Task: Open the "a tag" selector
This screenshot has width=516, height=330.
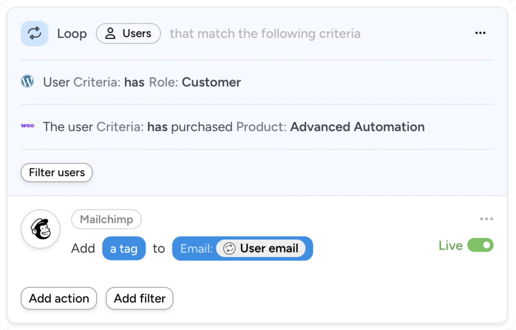Action: [124, 248]
